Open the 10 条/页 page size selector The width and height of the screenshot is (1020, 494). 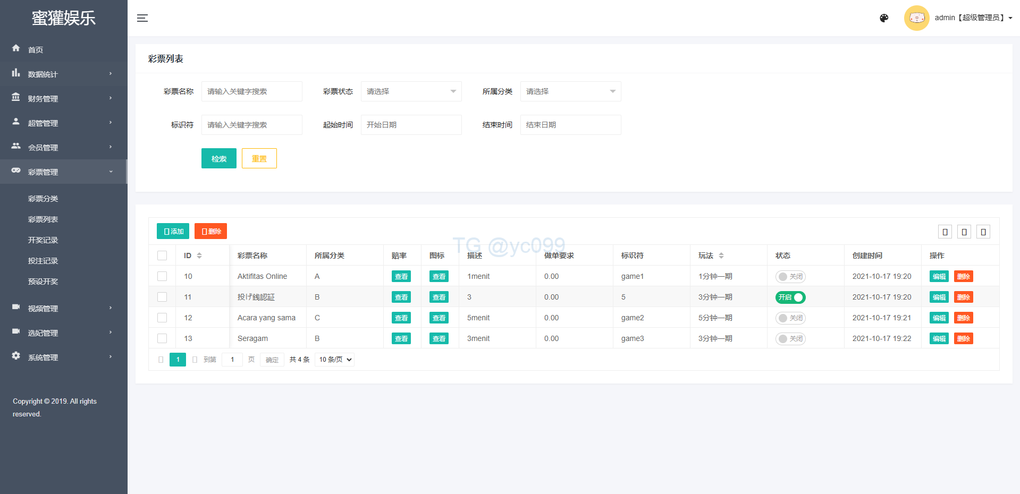point(335,360)
